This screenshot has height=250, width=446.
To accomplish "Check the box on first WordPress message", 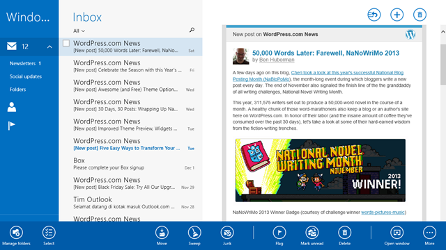I will pos(66,43).
